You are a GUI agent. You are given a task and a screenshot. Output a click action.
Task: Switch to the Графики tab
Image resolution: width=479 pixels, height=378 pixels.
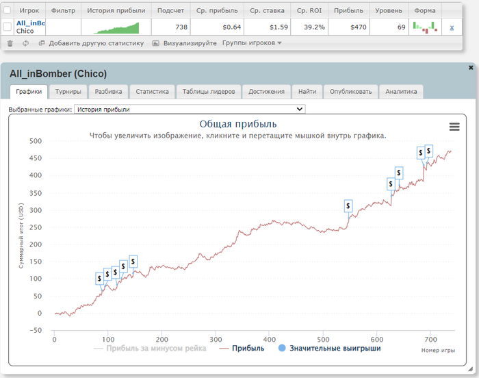coord(29,92)
